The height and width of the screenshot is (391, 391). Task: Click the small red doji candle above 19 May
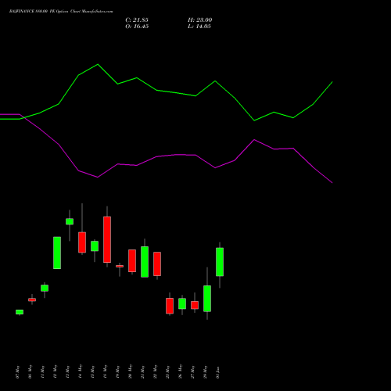(x=120, y=266)
